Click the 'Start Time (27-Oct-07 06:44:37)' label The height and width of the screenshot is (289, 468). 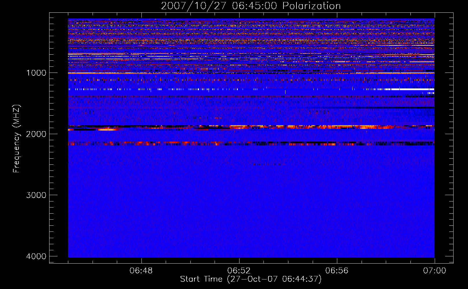pos(251,279)
